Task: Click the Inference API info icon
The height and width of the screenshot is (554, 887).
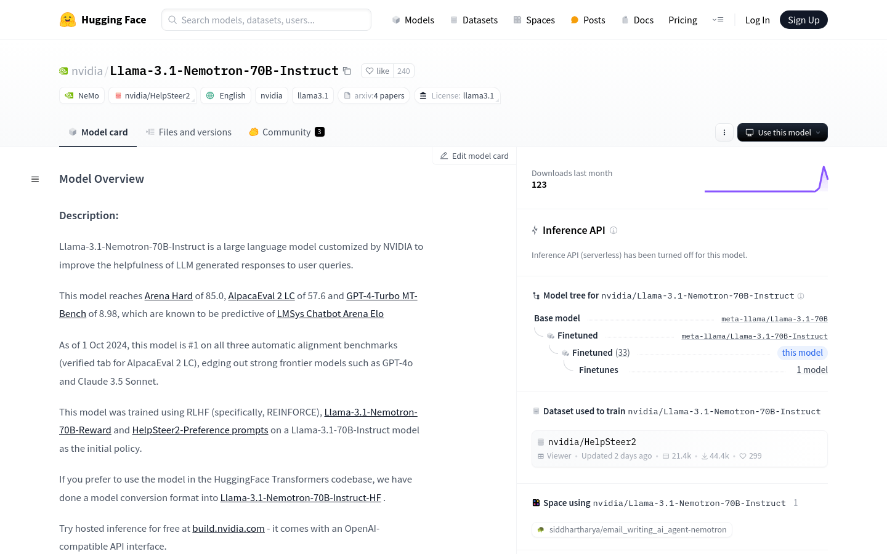Action: 614,230
